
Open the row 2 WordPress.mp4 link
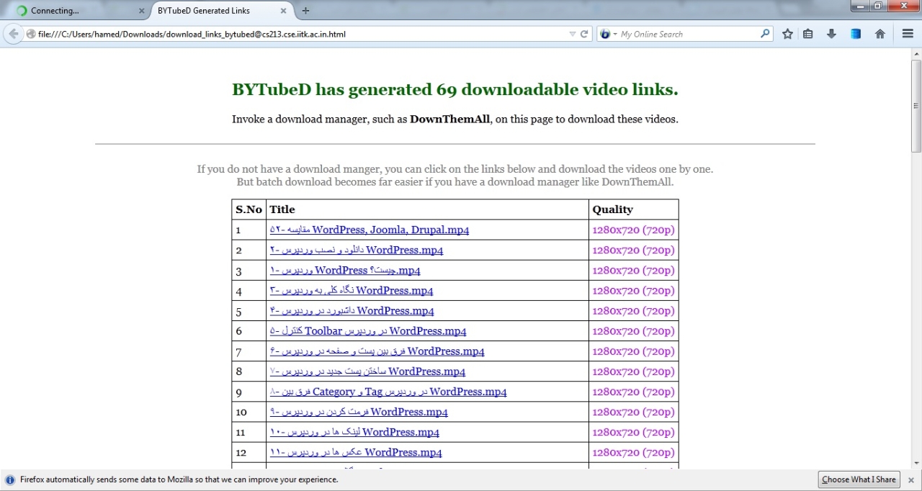[x=357, y=251]
